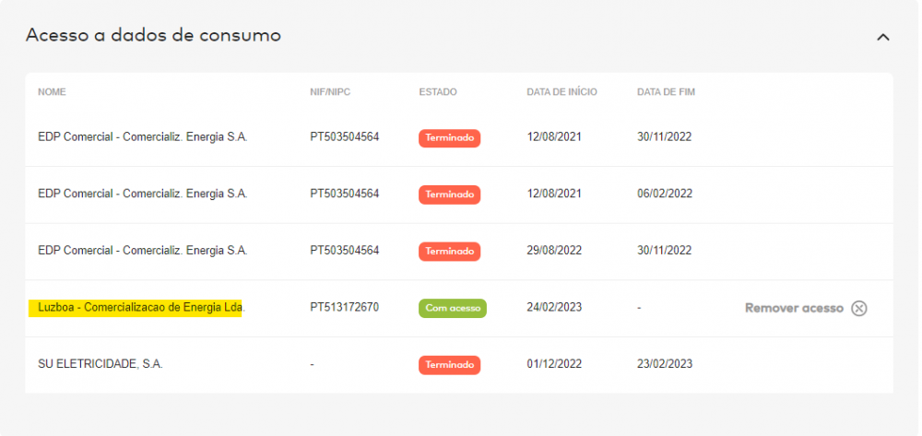Click the start date 01/12/2022
Viewport: 922px width, 436px height.
click(x=554, y=364)
